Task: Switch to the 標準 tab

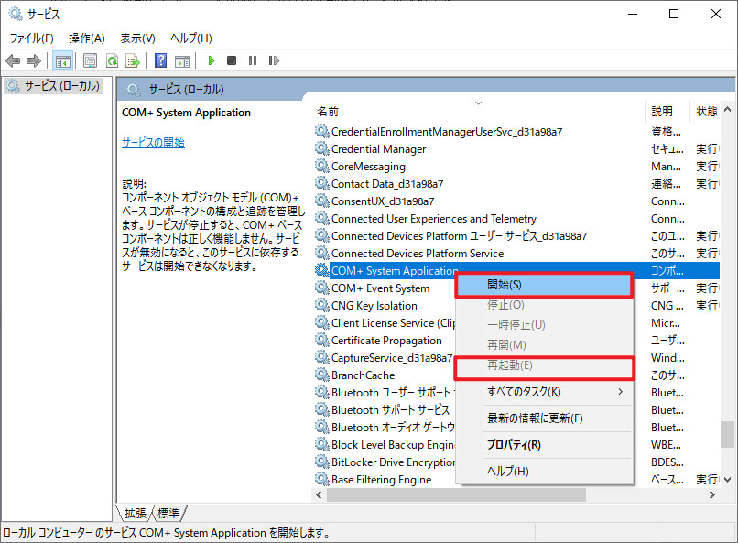Action: (x=168, y=513)
